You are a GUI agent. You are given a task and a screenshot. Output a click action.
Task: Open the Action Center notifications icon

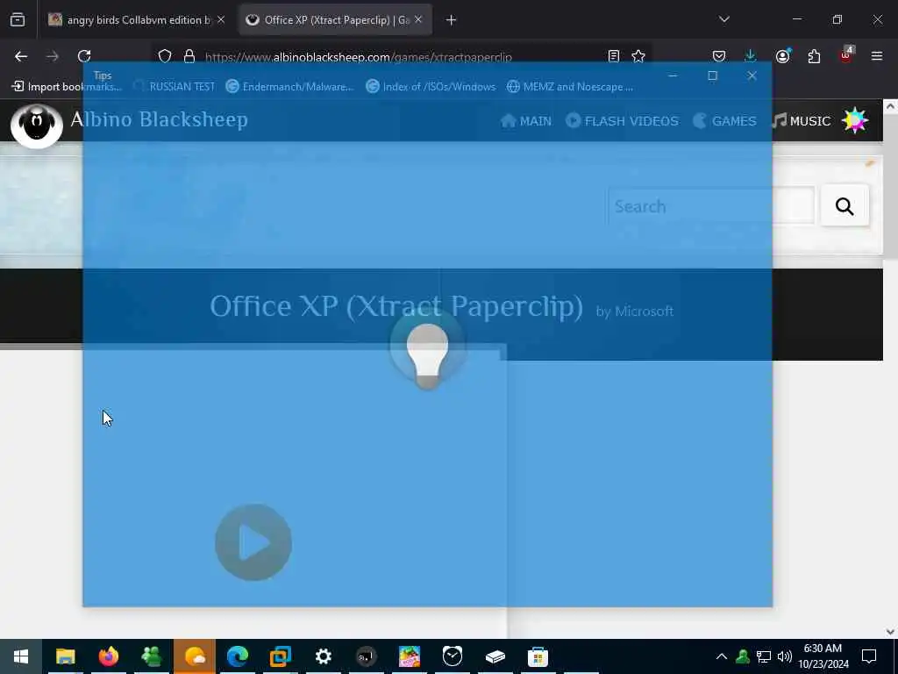[869, 656]
